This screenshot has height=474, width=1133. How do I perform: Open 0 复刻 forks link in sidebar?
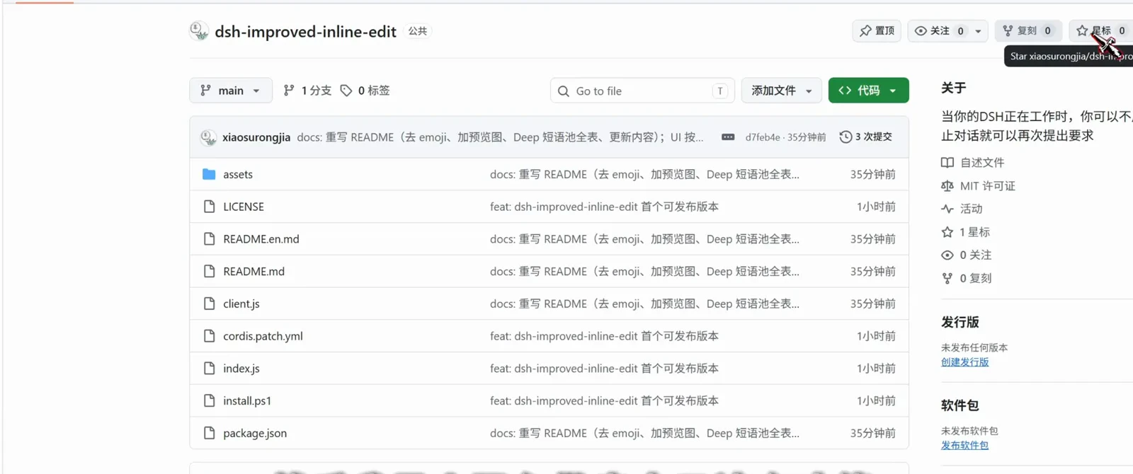pos(967,279)
